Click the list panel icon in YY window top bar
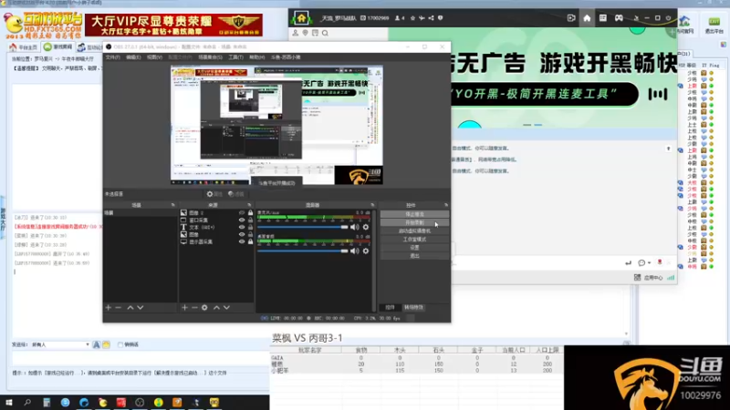 point(603,18)
